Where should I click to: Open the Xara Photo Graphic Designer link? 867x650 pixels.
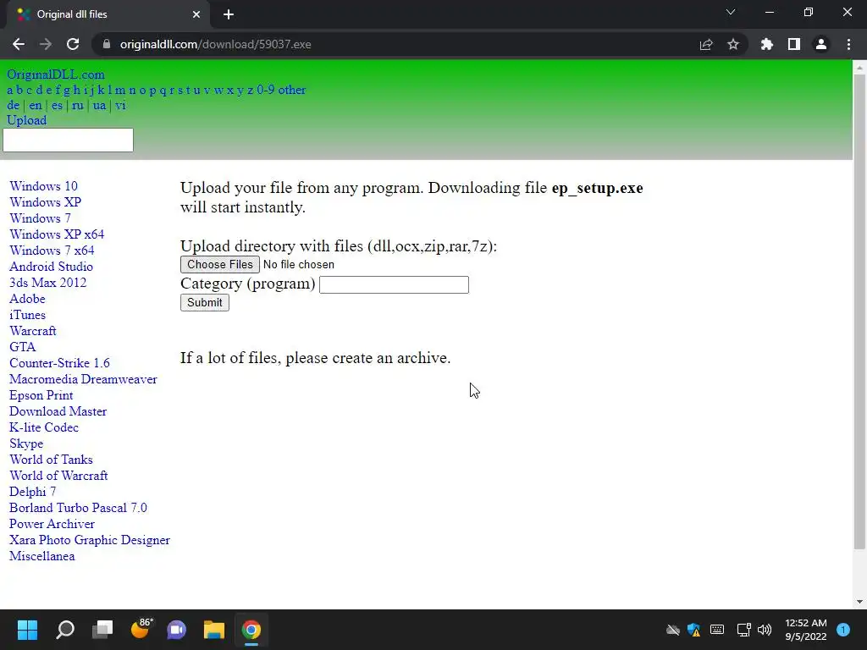[90, 540]
